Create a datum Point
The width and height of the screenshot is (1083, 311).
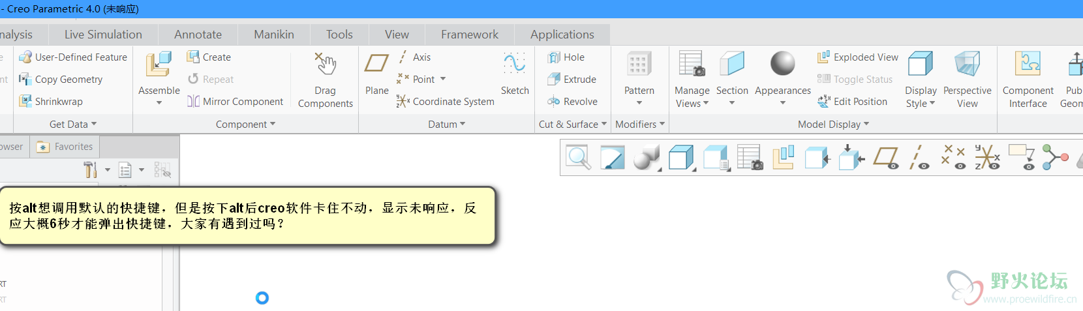[416, 80]
